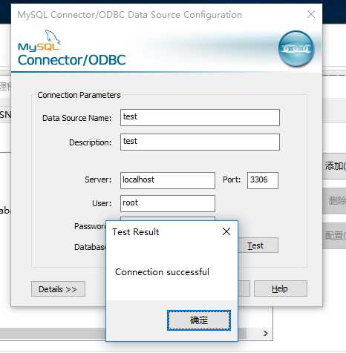Click the 添加 button in background window
346x353 pixels.
click(x=335, y=166)
